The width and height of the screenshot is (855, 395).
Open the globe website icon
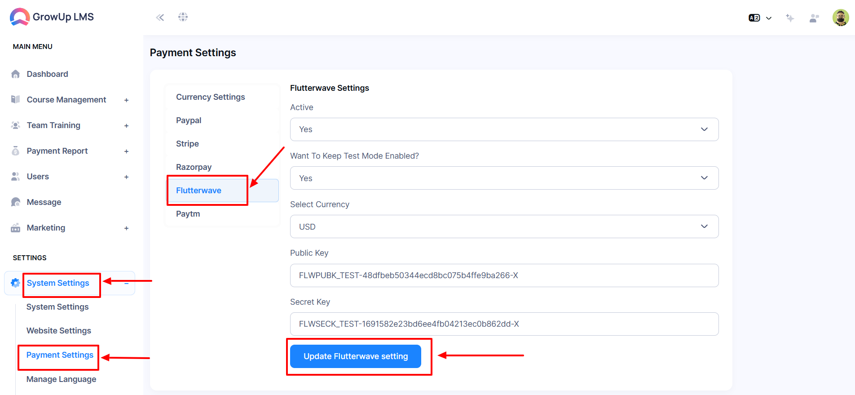click(183, 17)
